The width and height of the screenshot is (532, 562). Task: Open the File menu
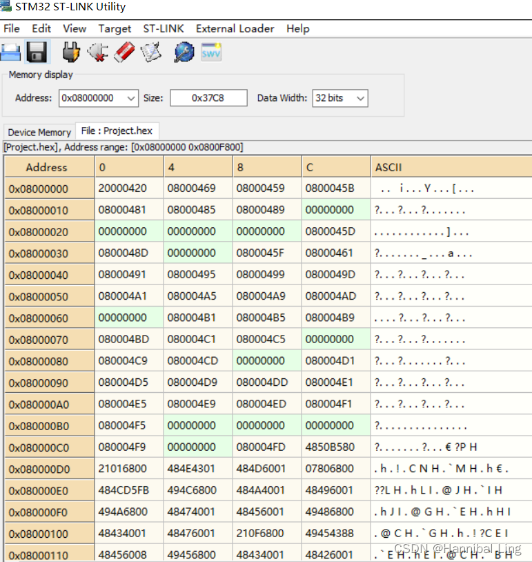coord(12,29)
